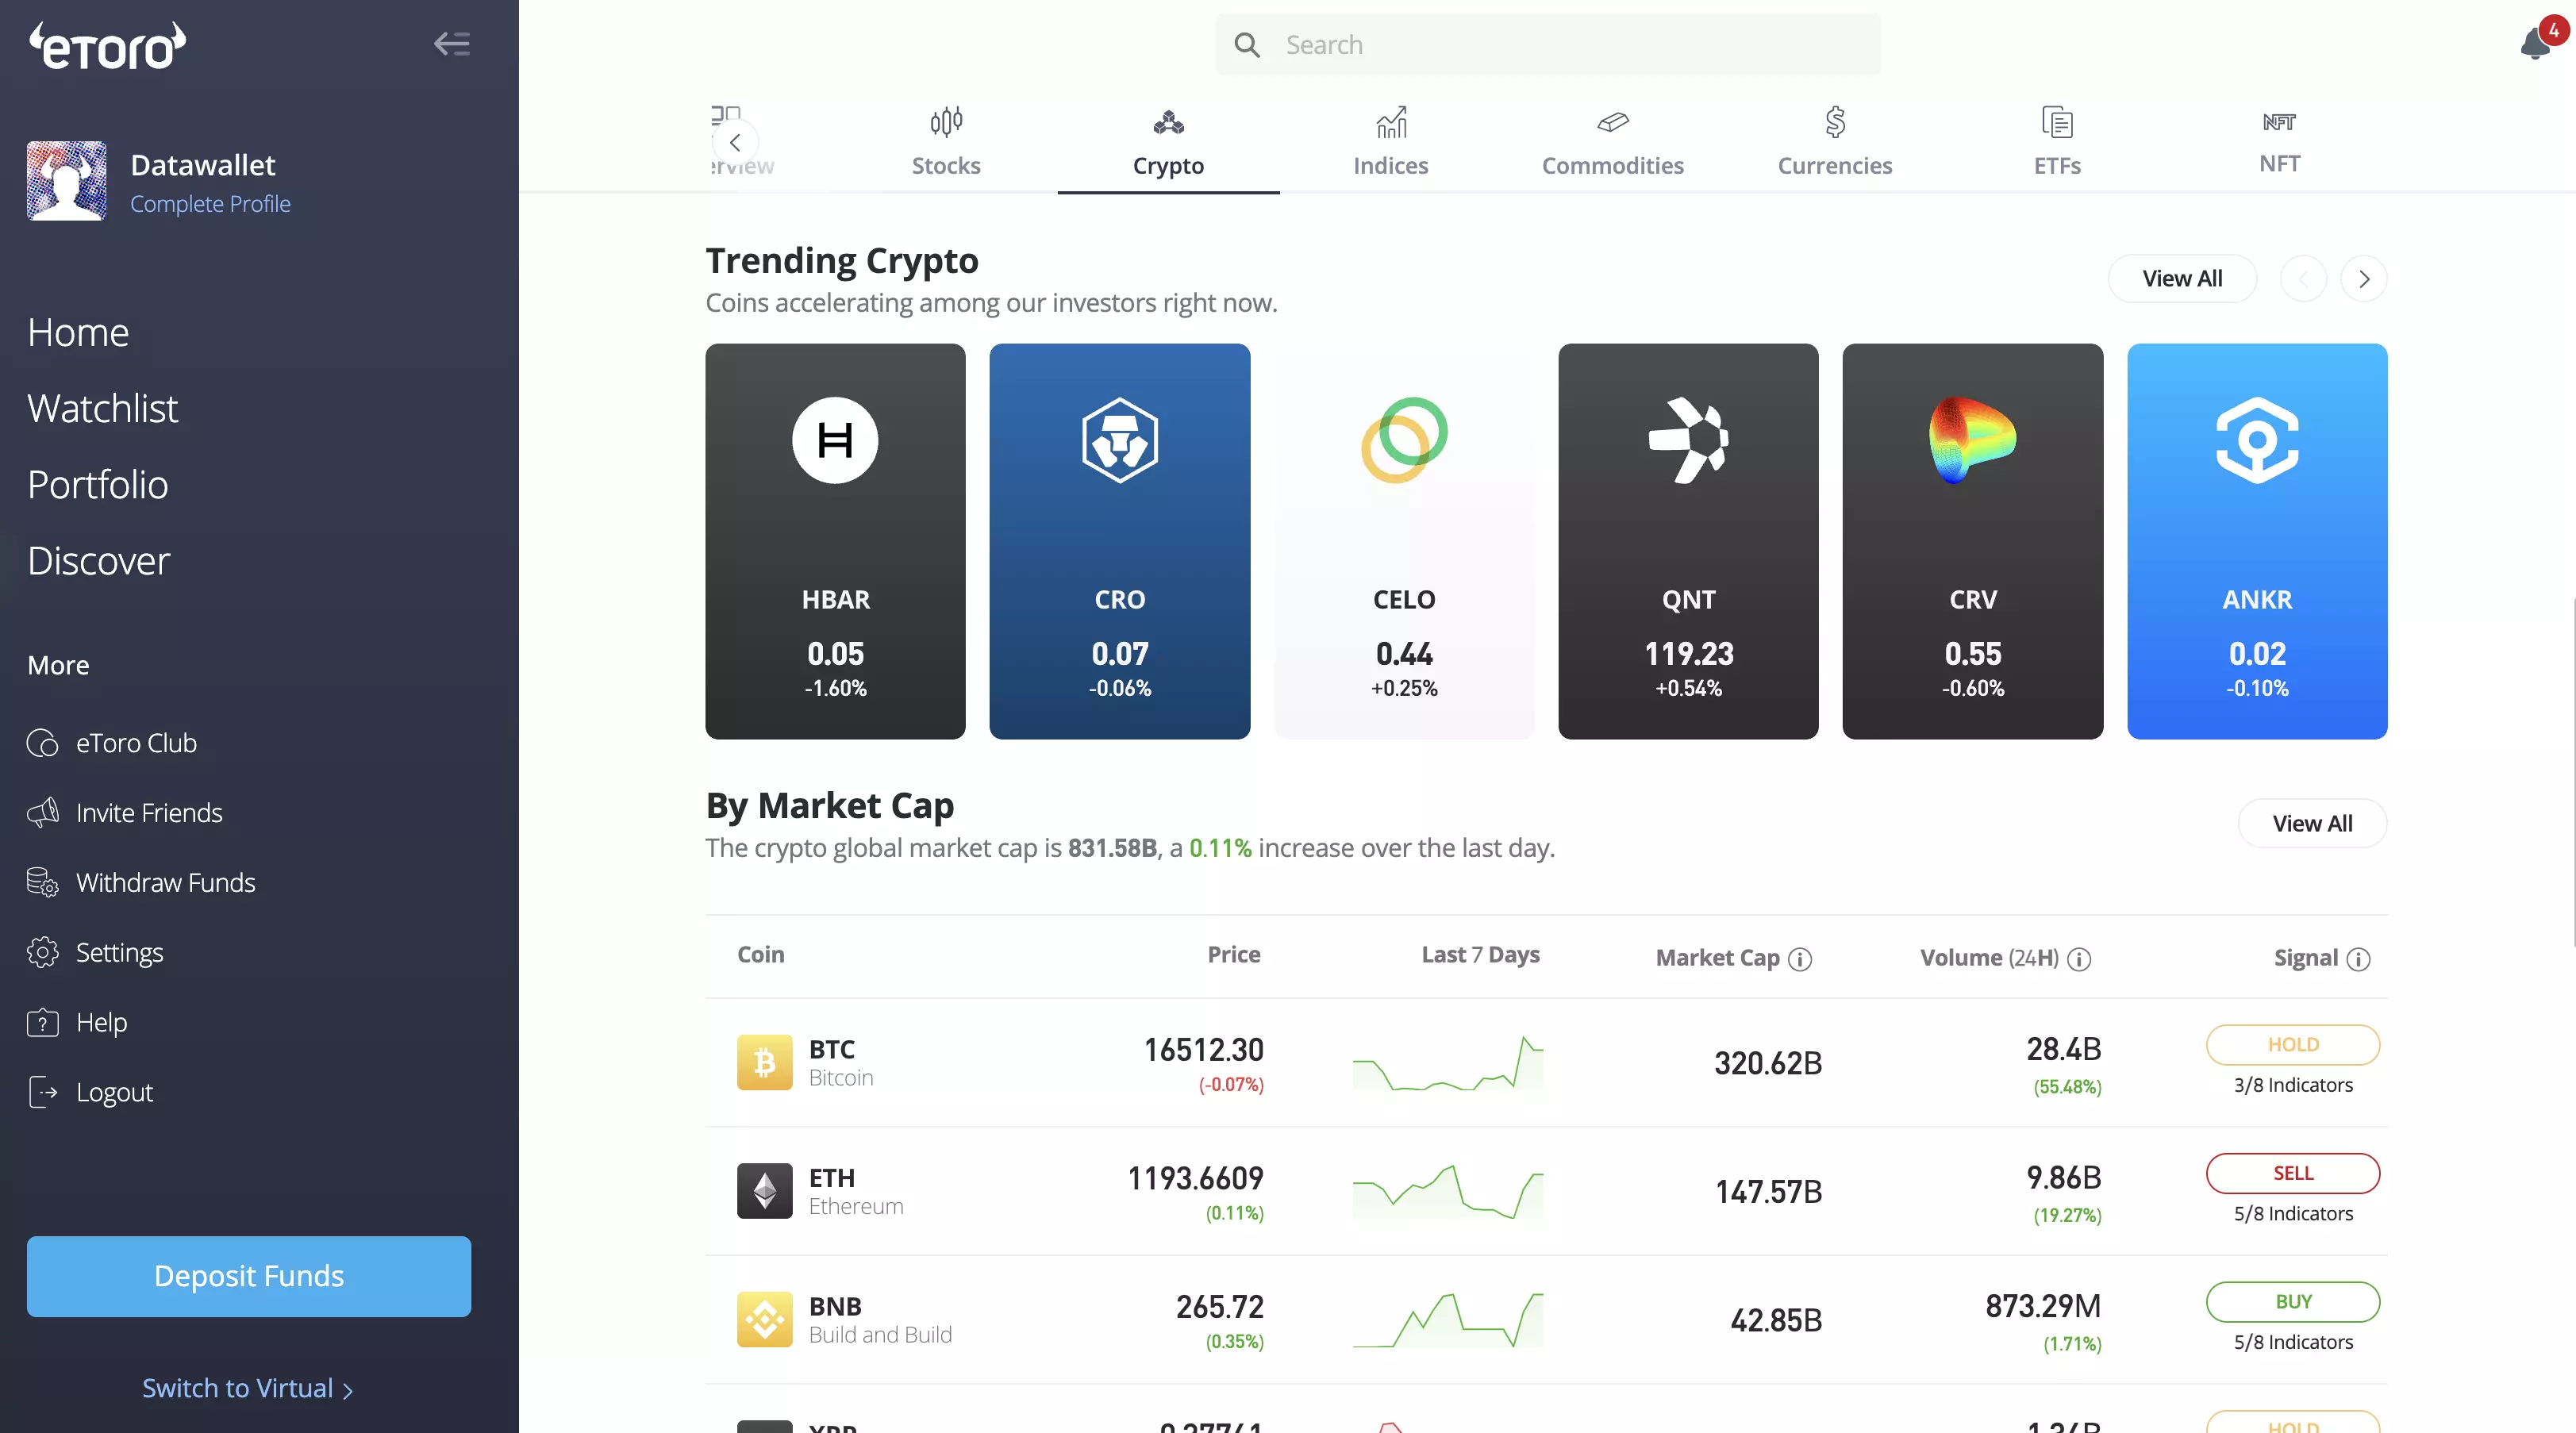Image resolution: width=2576 pixels, height=1433 pixels.
Task: Click the search magnifier icon
Action: click(x=1247, y=45)
